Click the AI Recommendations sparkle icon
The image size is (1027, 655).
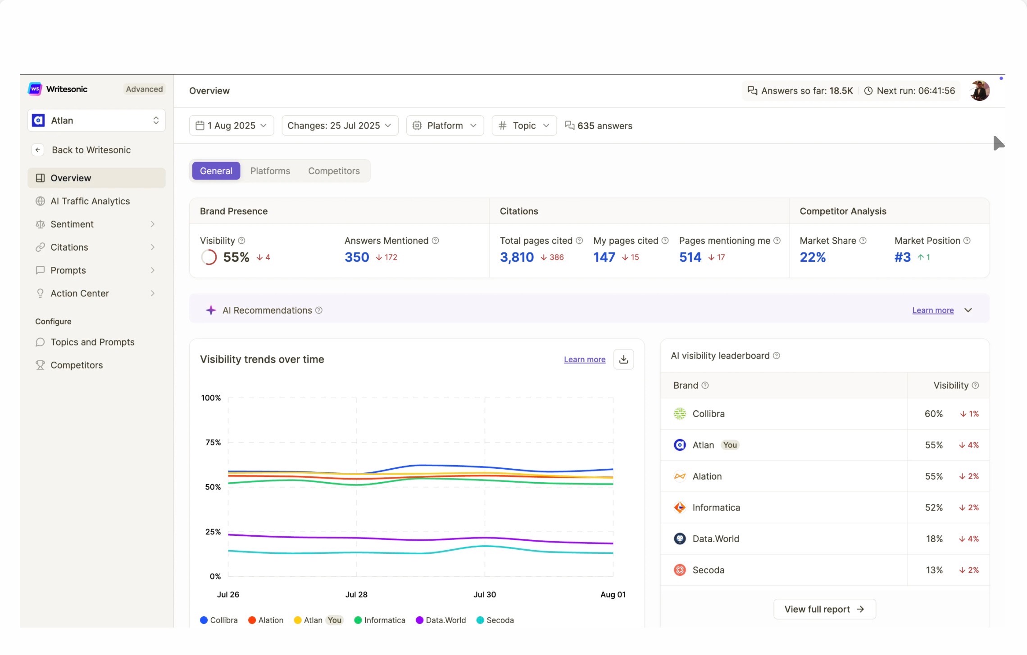click(x=211, y=310)
